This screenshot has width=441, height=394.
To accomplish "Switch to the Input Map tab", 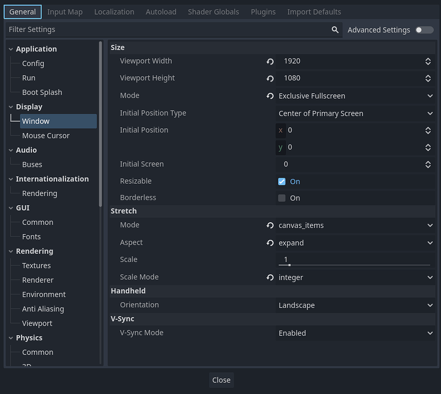I will (x=65, y=12).
